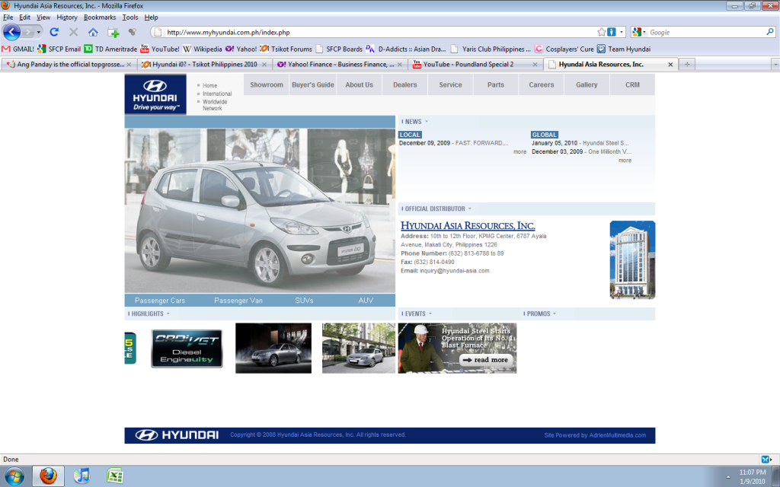Open the list all tabs dropdown
The height and width of the screenshot is (487, 780).
coord(775,65)
